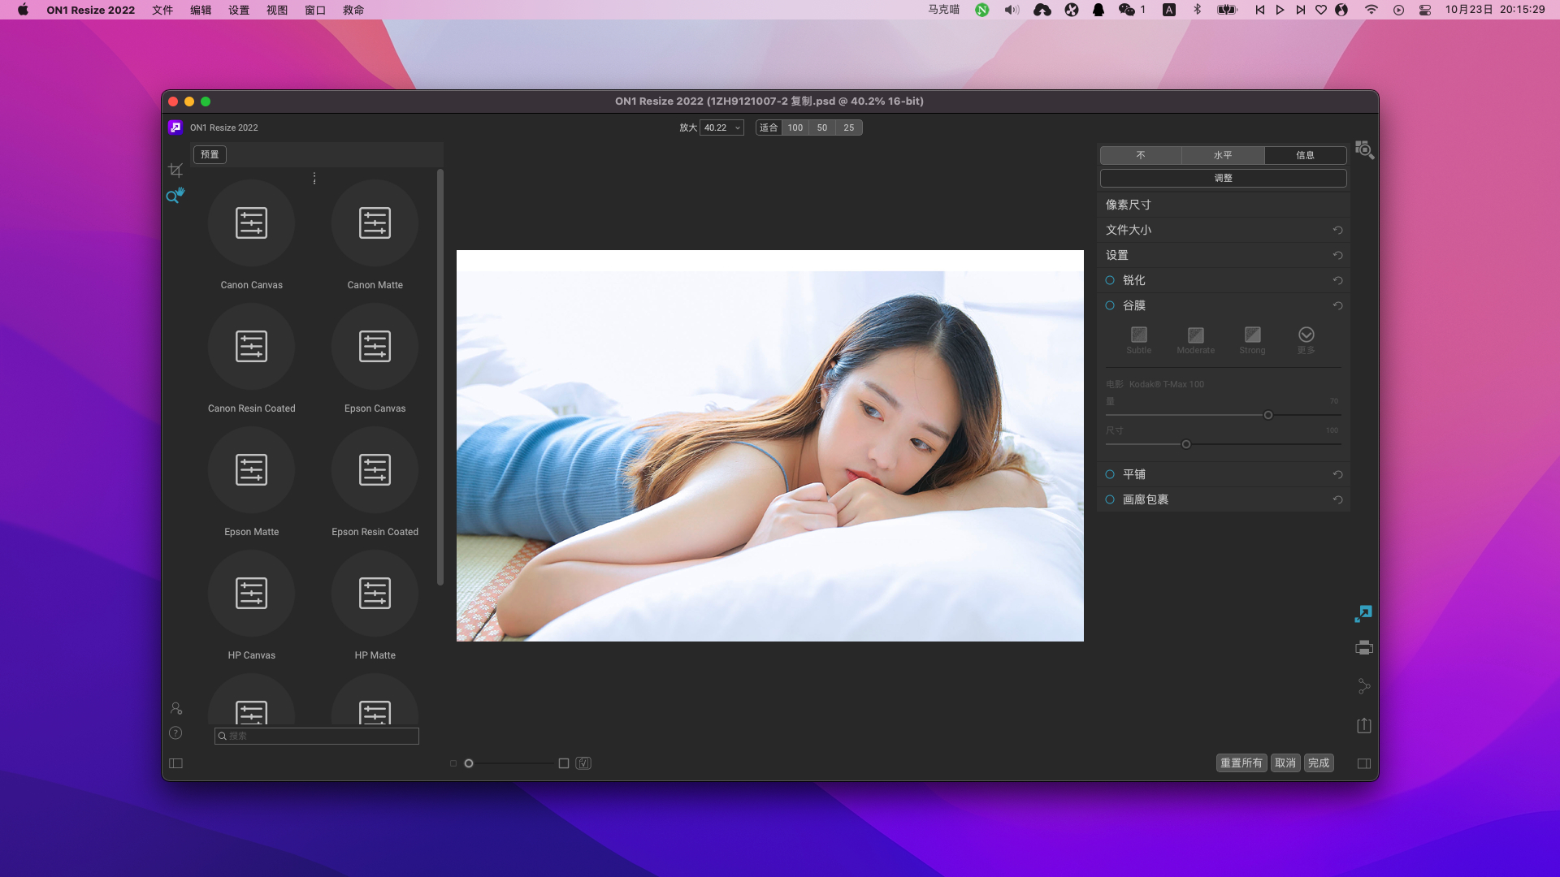Open the 放大 zoom percentage dropdown
Screen dimensions: 1560x877
point(738,128)
